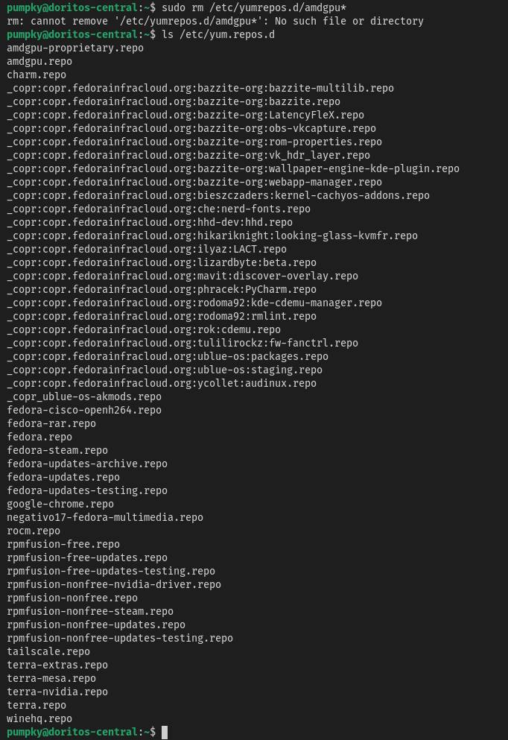Click the charm.repo entry
Screen dimensions: 508x740
click(36, 75)
